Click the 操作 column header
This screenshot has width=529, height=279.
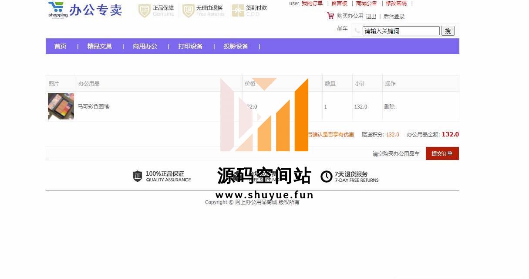click(x=390, y=83)
